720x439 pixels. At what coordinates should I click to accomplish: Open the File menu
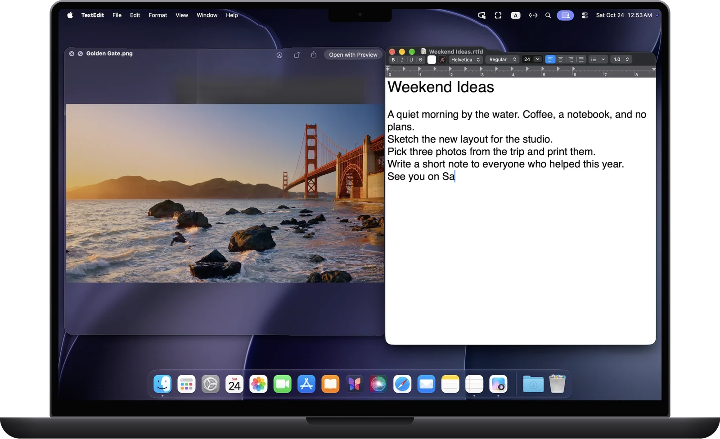pyautogui.click(x=117, y=15)
